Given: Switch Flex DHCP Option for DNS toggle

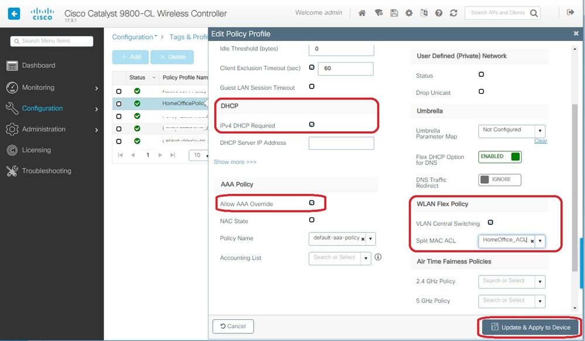Looking at the screenshot, I should (x=500, y=156).
